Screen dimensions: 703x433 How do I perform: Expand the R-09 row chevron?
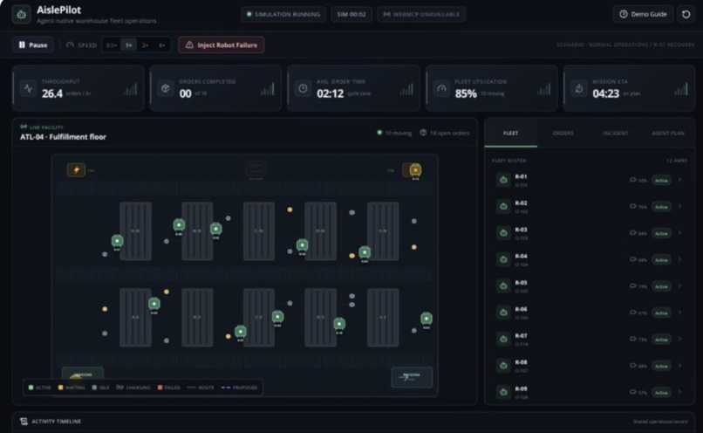pyautogui.click(x=679, y=391)
